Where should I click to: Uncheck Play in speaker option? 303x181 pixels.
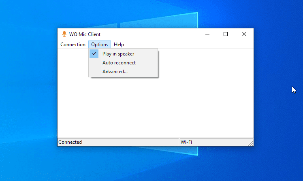pos(123,54)
